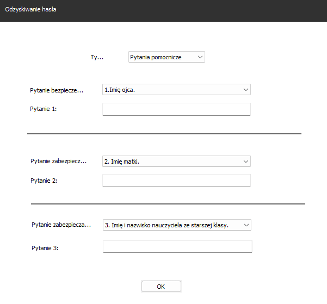This screenshot has height=304, width=327.
Task: Expand the '3. Imię i nazwisko nauczyciela' dropdown
Action: tap(177, 225)
